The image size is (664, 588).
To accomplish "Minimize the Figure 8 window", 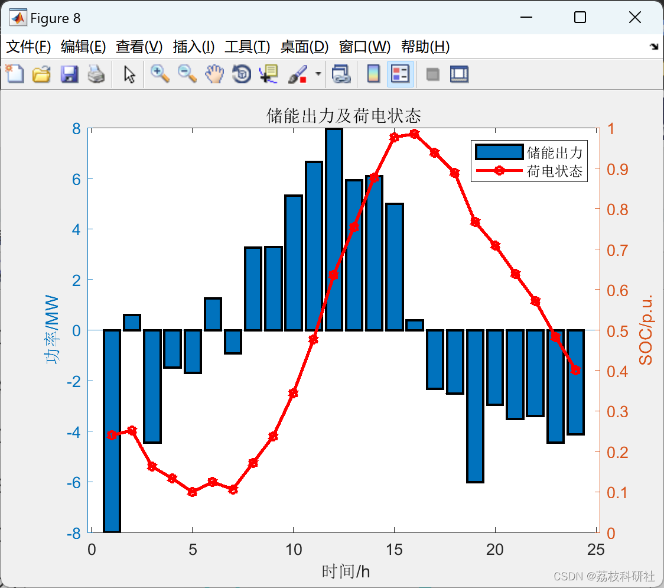I will click(x=526, y=17).
